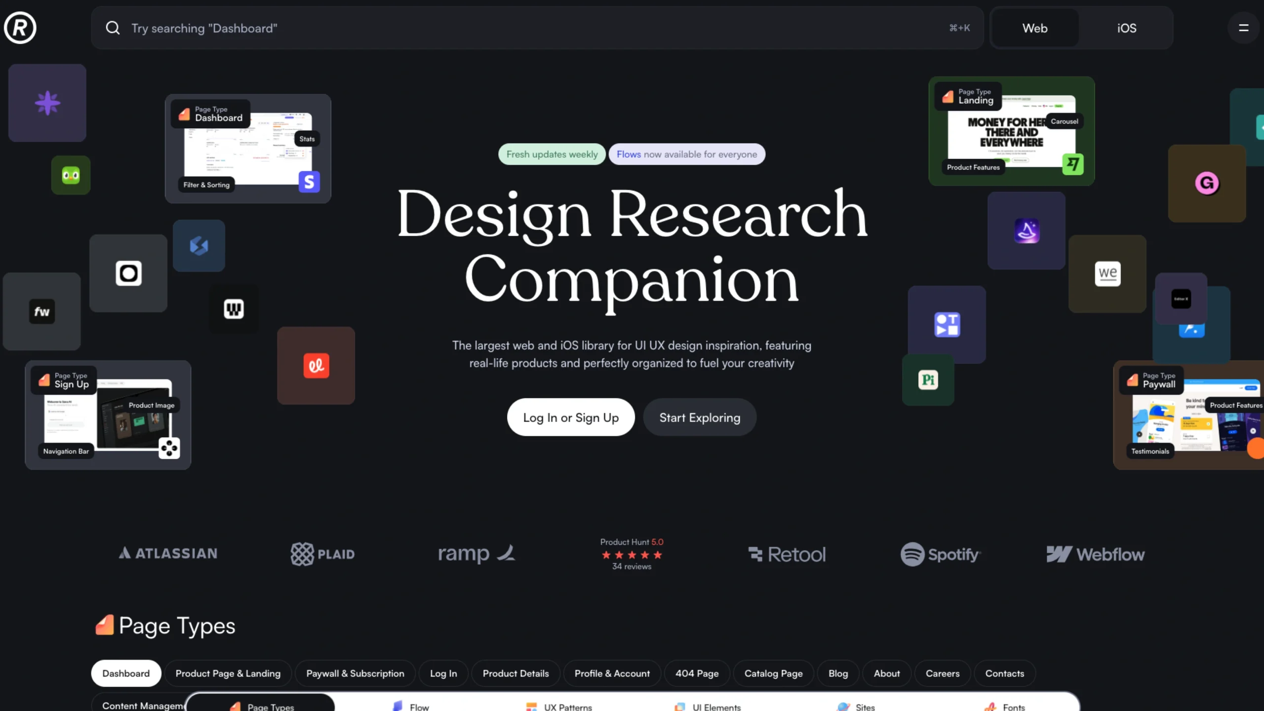Click the magnifier icon in the search bar

click(x=113, y=28)
